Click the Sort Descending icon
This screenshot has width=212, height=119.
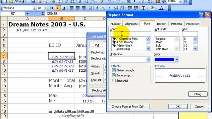tap(150, 1)
